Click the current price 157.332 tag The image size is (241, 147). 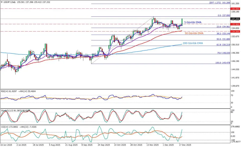click(x=235, y=19)
